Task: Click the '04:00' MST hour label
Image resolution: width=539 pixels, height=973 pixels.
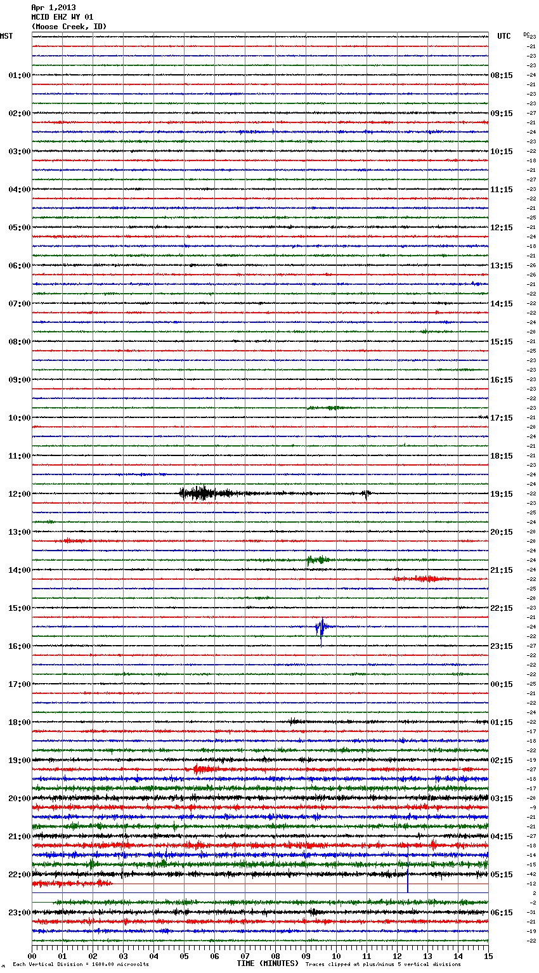Action: [19, 190]
